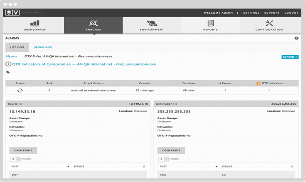Open Support in top bar

click(x=272, y=13)
